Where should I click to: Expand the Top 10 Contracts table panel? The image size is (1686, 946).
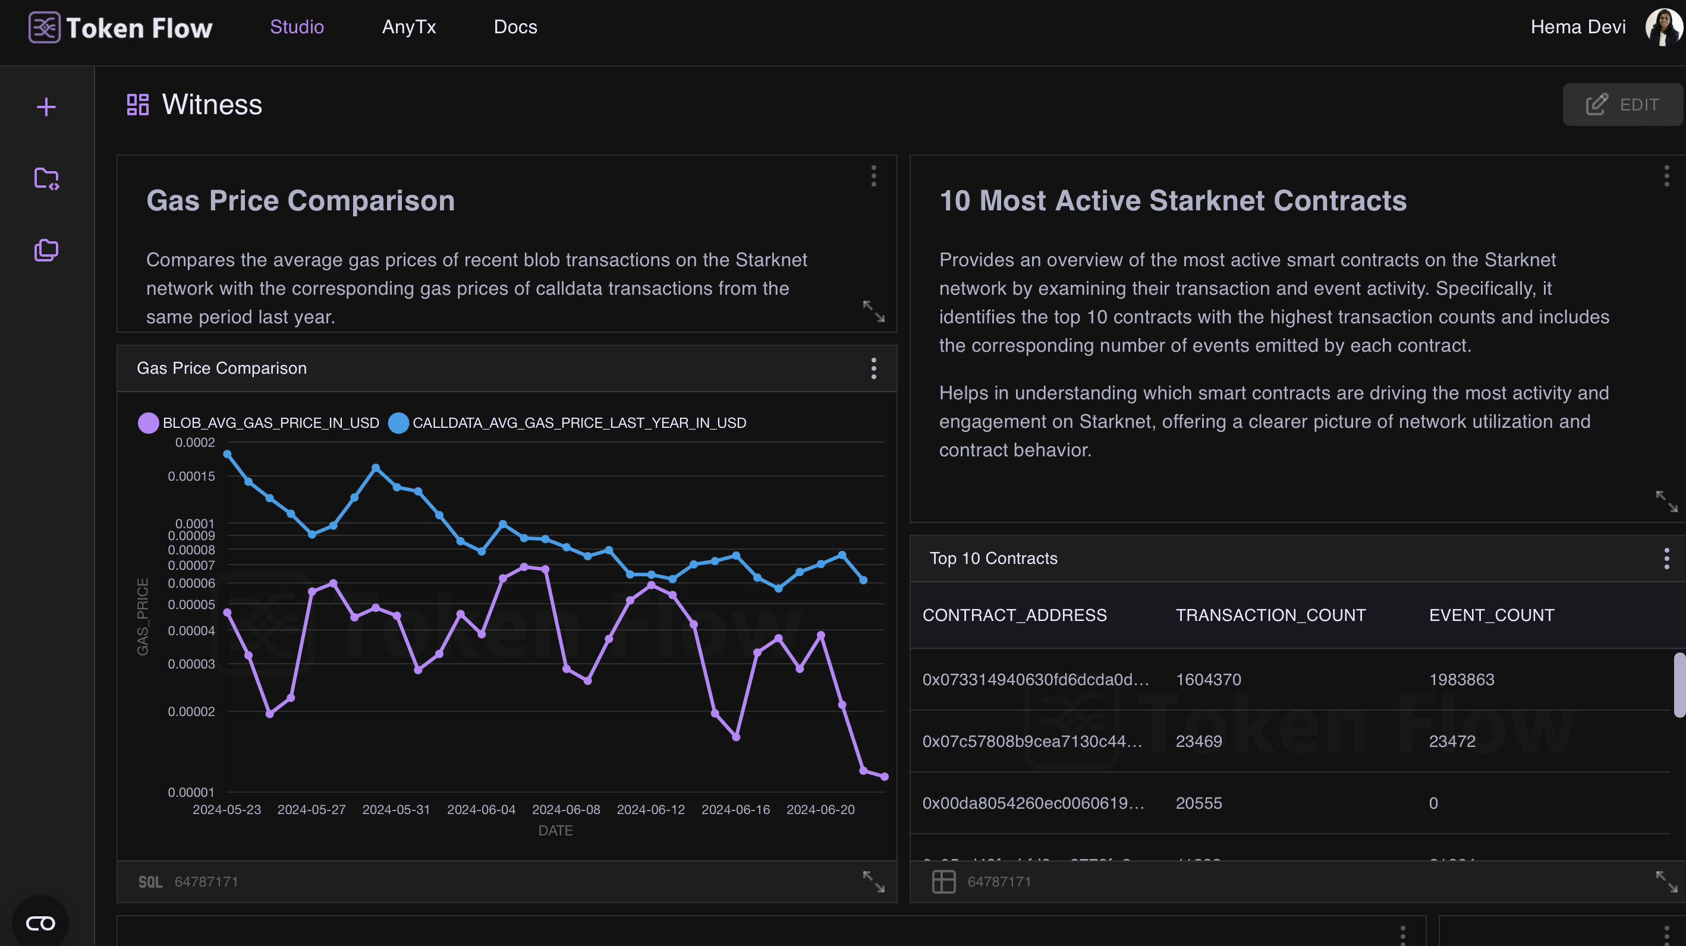[x=1666, y=881]
